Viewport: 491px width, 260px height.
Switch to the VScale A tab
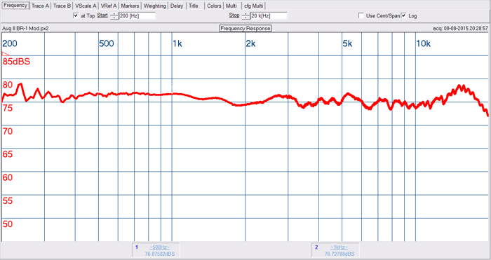[86, 6]
